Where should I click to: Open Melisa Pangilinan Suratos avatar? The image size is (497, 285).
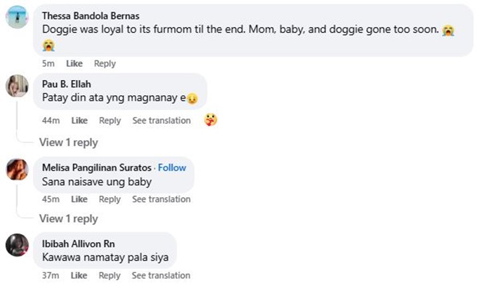(17, 169)
